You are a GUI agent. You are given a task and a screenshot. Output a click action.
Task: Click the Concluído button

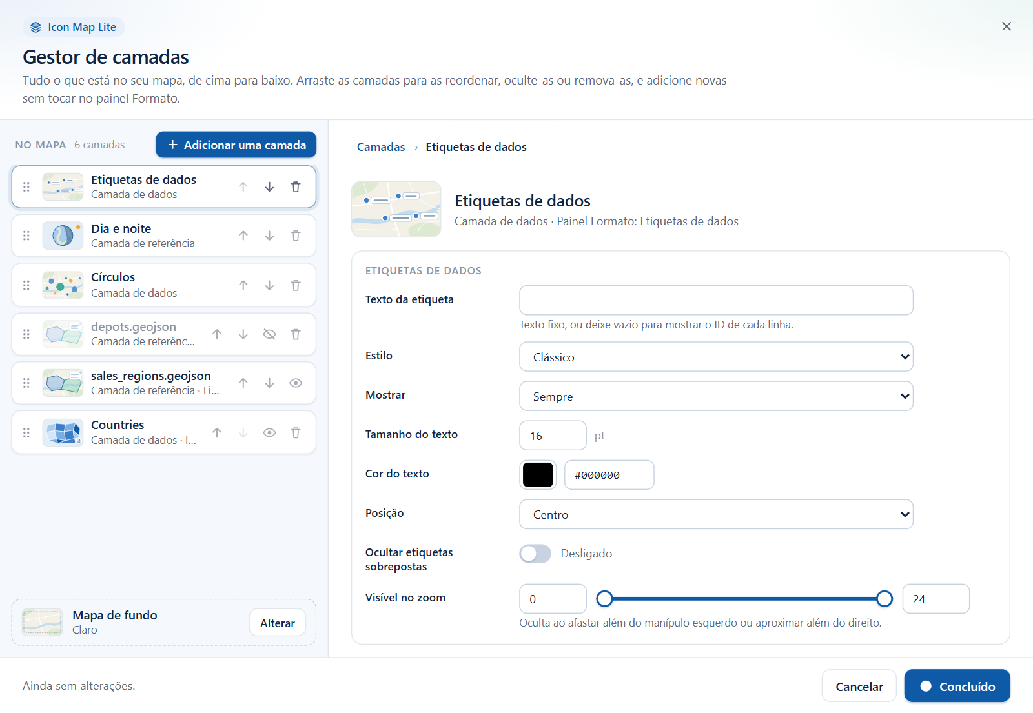coord(957,687)
